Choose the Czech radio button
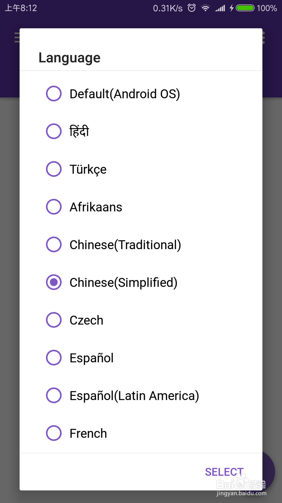This screenshot has height=503, width=282. click(x=54, y=320)
